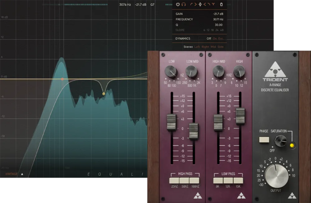Viewport: 311px width, 203px height.
Task: Set the filter slope to 48
Action: click(x=221, y=30)
